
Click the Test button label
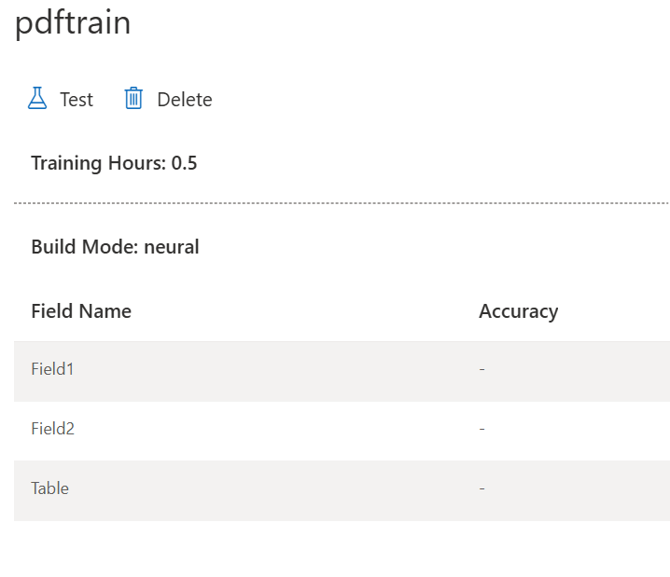(77, 100)
